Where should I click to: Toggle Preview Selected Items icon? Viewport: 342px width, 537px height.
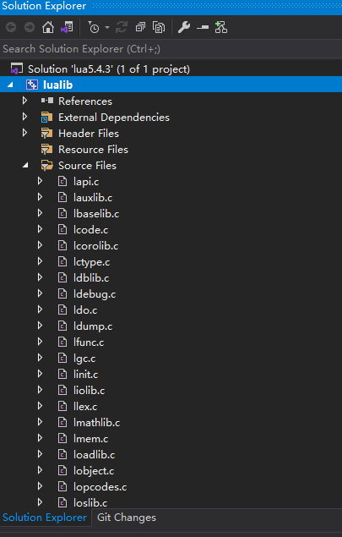coord(203,27)
